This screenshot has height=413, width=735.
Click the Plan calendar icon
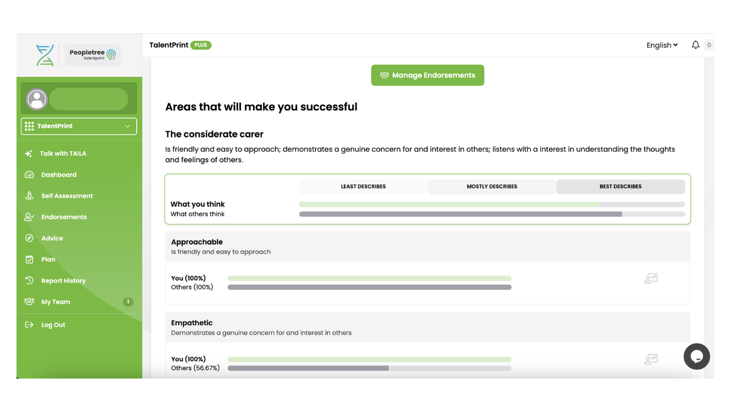coord(29,259)
